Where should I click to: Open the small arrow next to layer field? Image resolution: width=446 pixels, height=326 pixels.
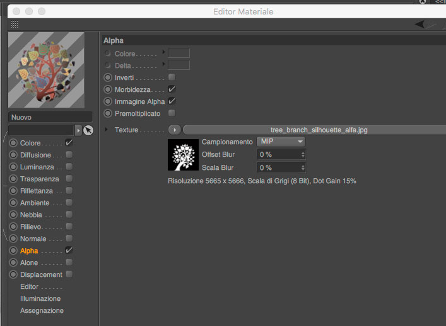[x=78, y=130]
